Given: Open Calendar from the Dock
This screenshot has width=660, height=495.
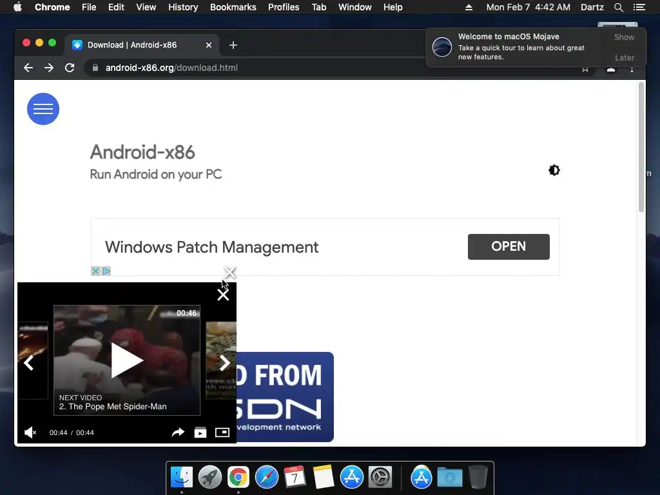Looking at the screenshot, I should point(295,477).
